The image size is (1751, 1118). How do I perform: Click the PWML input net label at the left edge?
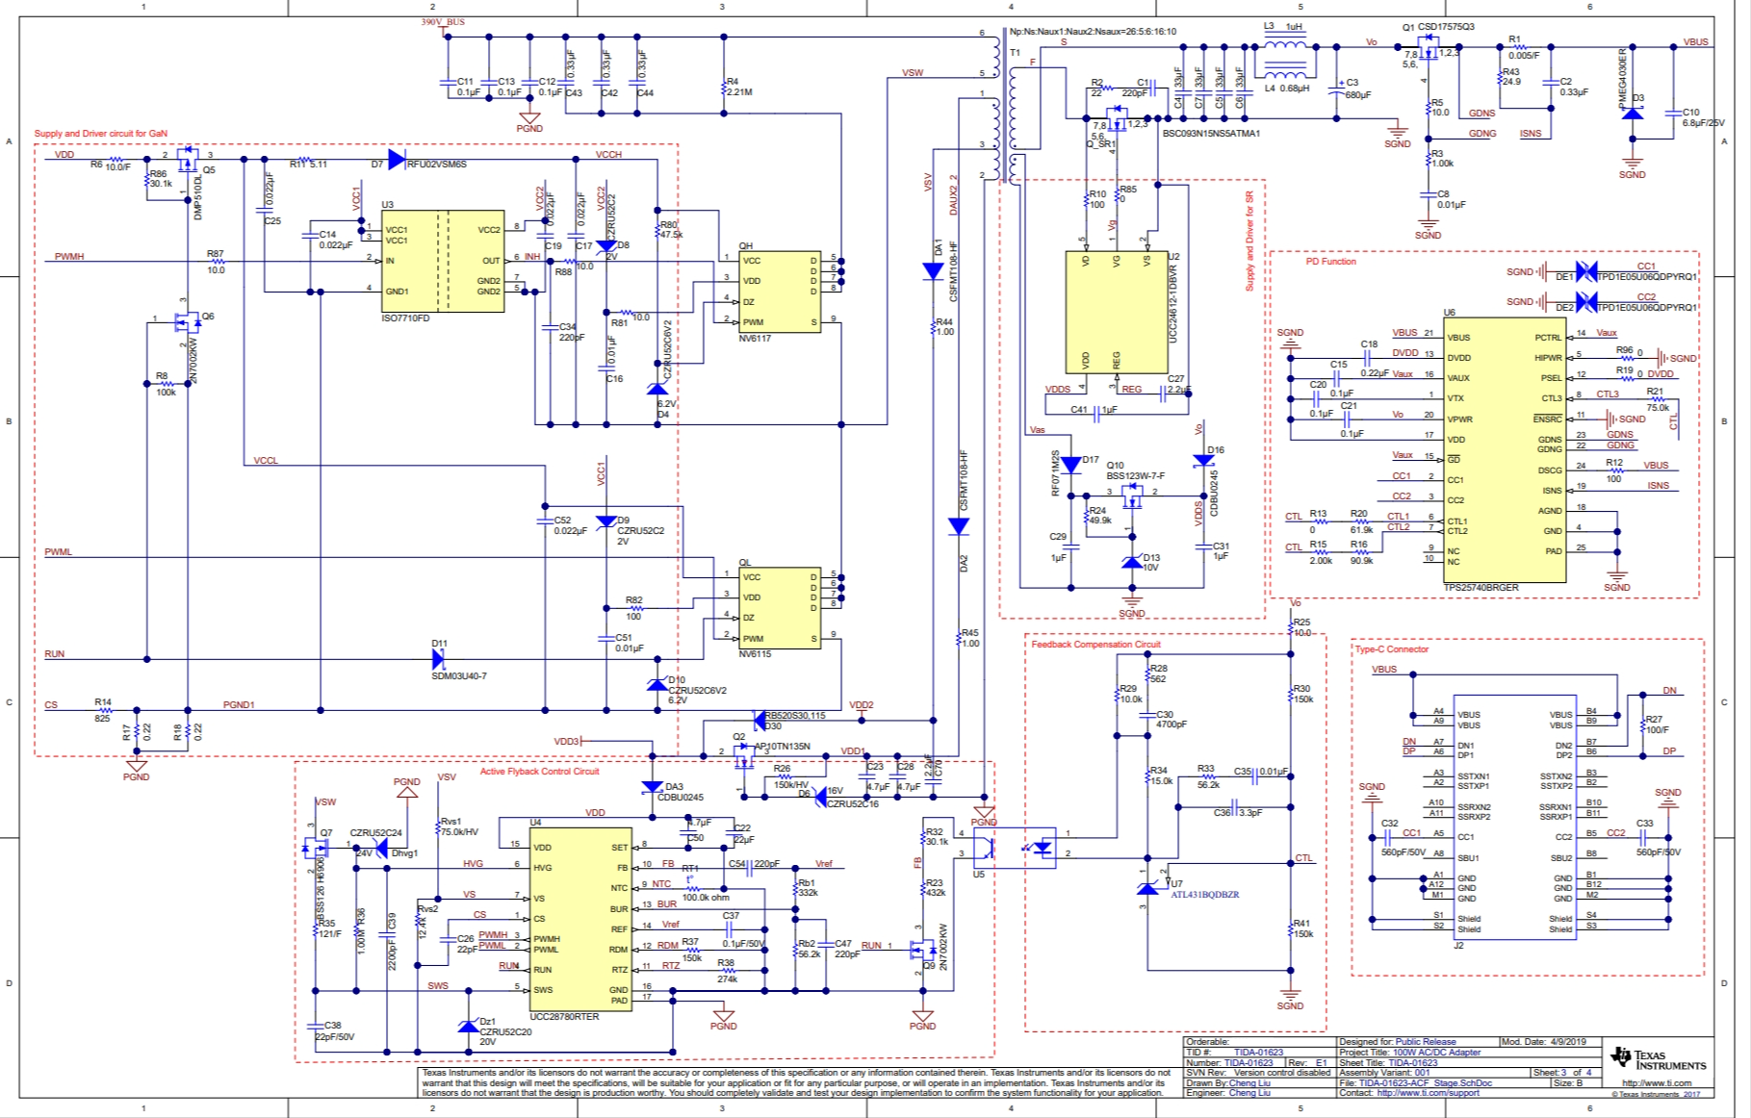[59, 552]
